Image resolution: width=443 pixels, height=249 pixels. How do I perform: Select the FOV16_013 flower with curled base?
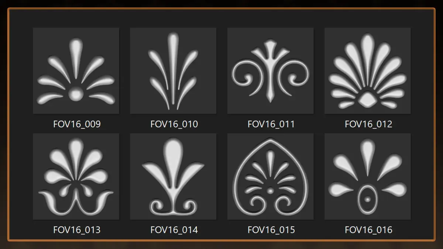click(x=76, y=177)
